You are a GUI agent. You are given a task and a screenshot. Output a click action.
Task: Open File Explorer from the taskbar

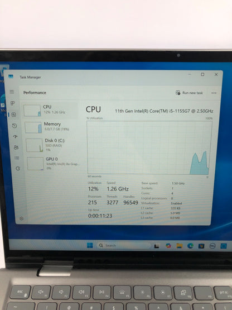tap(180, 246)
